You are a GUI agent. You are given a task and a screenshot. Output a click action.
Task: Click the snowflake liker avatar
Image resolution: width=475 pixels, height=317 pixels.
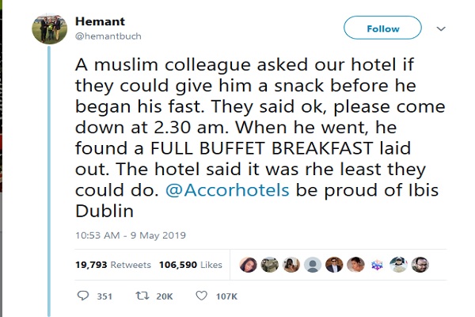[x=377, y=264]
